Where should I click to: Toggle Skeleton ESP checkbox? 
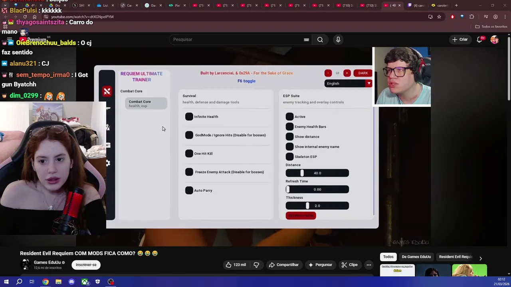(x=289, y=156)
